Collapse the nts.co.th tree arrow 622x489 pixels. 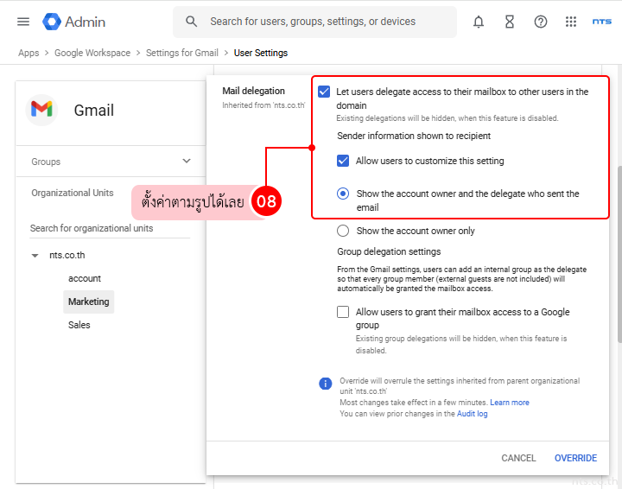pos(35,256)
